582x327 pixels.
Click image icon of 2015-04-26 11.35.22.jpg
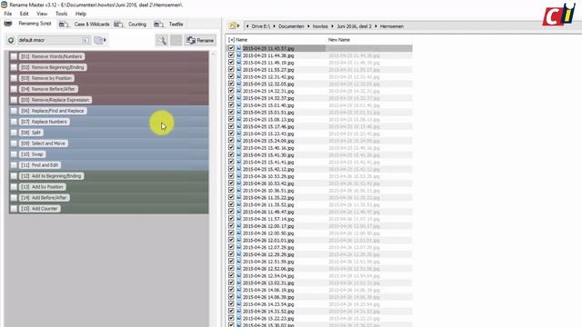click(x=238, y=197)
